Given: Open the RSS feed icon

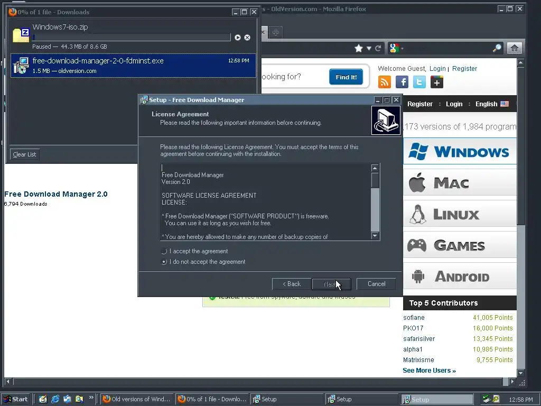Looking at the screenshot, I should (x=385, y=82).
